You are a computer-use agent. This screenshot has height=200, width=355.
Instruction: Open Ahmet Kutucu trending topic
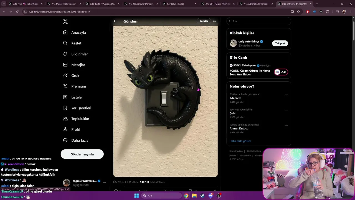pos(239,129)
